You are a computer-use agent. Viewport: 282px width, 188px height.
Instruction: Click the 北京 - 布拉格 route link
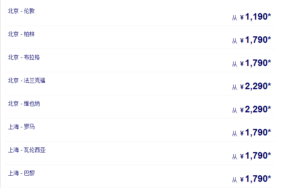[24, 57]
